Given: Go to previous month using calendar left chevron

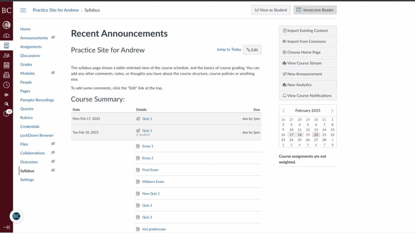Looking at the screenshot, I should pyautogui.click(x=283, y=110).
